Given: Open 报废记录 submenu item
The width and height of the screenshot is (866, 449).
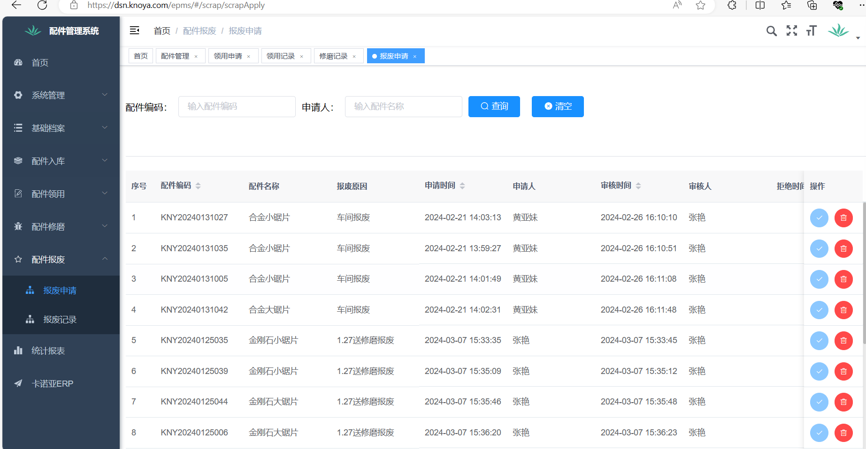Looking at the screenshot, I should (x=61, y=319).
